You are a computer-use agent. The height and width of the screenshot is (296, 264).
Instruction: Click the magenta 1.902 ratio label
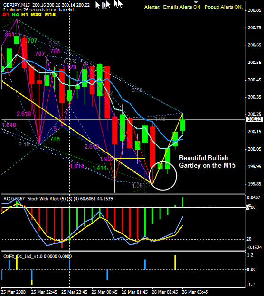(107, 159)
